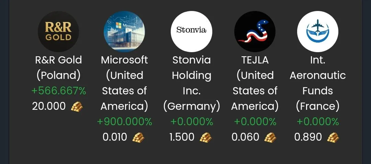This screenshot has height=164, width=371.
Task: Click the 20.000 share price
Action: point(49,106)
